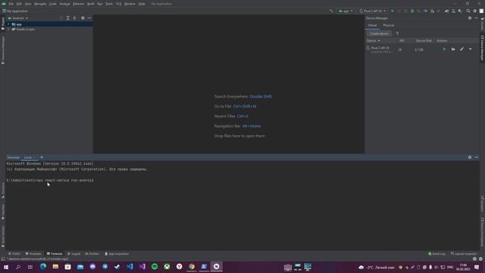
Task: Open the TODO tool window tab
Action: [14, 254]
